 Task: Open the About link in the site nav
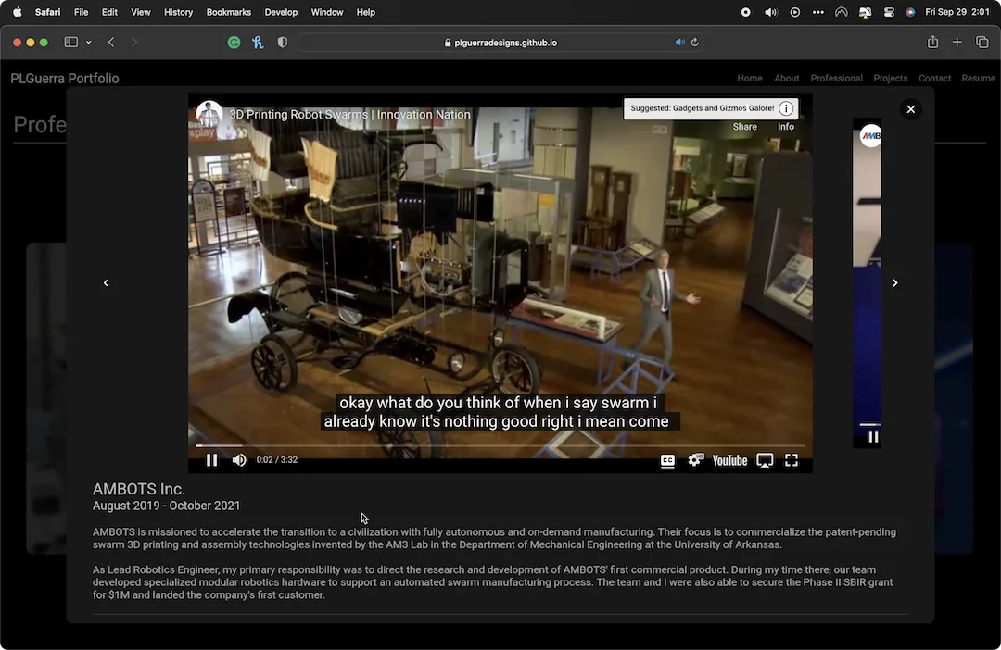pos(787,78)
